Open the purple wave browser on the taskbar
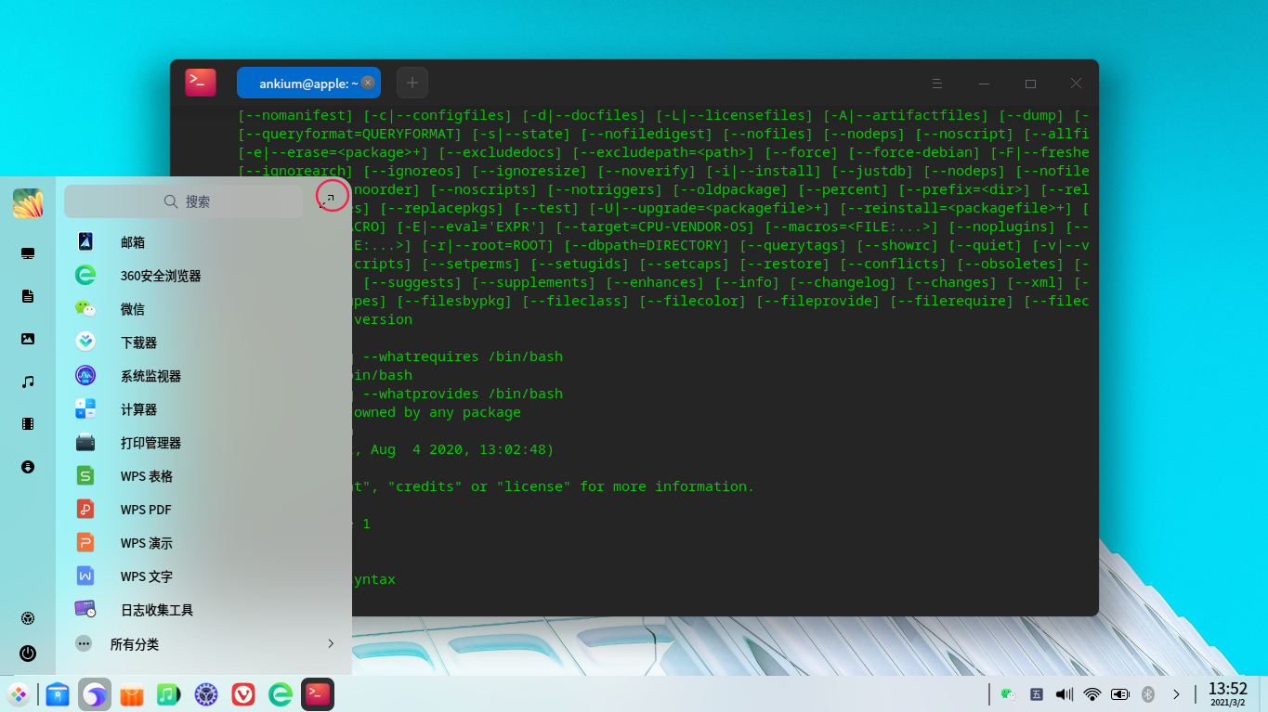1268x712 pixels. click(95, 693)
